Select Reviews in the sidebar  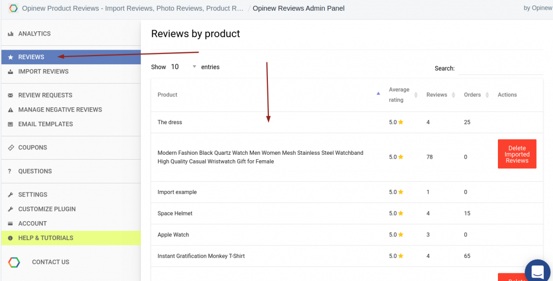(71, 57)
